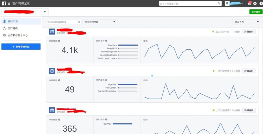The width and height of the screenshot is (263, 134).
Task: Click info icon beside 熱門事件 in 365 card
Action: click(x=106, y=119)
